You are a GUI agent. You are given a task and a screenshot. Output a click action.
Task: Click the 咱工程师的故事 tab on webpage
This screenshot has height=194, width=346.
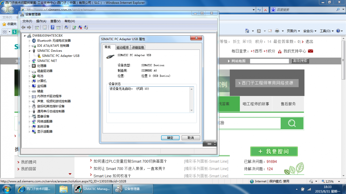(x=256, y=104)
